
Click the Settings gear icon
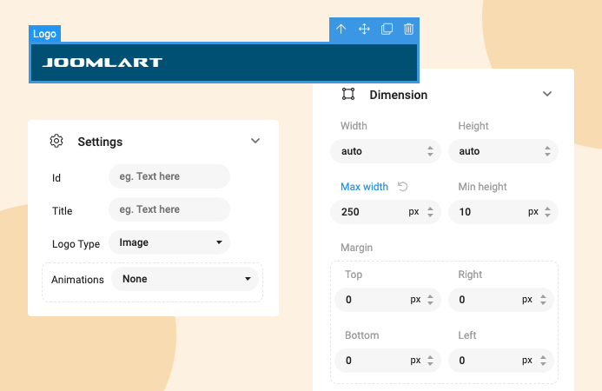(x=56, y=141)
